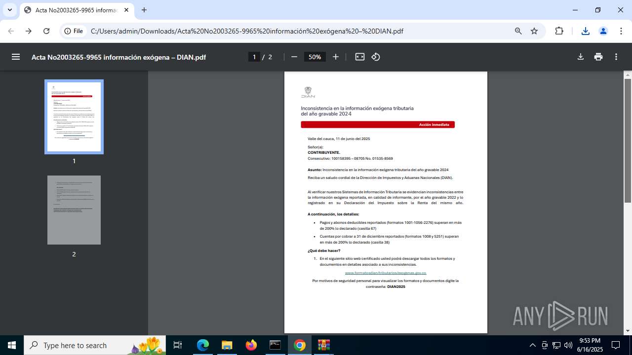Viewport: 632px width, 355px height.
Task: Download the PDF from viewer toolbar
Action: pyautogui.click(x=581, y=57)
